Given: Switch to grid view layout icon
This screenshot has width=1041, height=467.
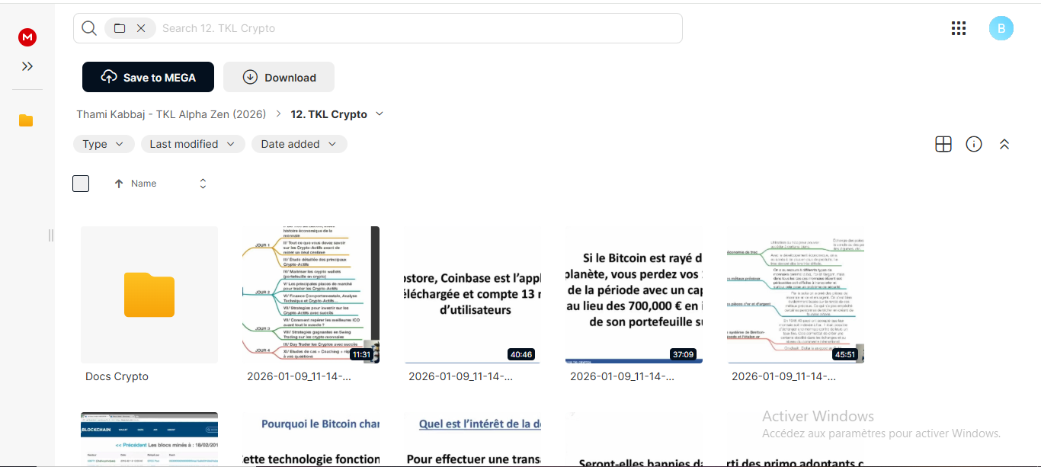Looking at the screenshot, I should (943, 144).
